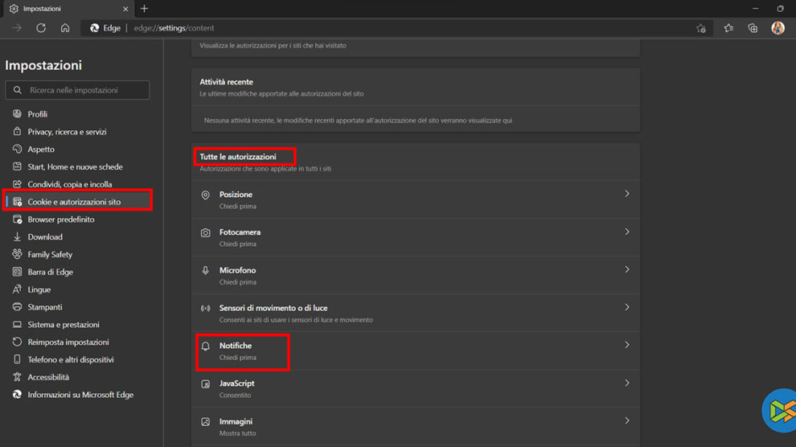Expand the Immagini permission chevron
The width and height of the screenshot is (796, 447).
pyautogui.click(x=626, y=420)
